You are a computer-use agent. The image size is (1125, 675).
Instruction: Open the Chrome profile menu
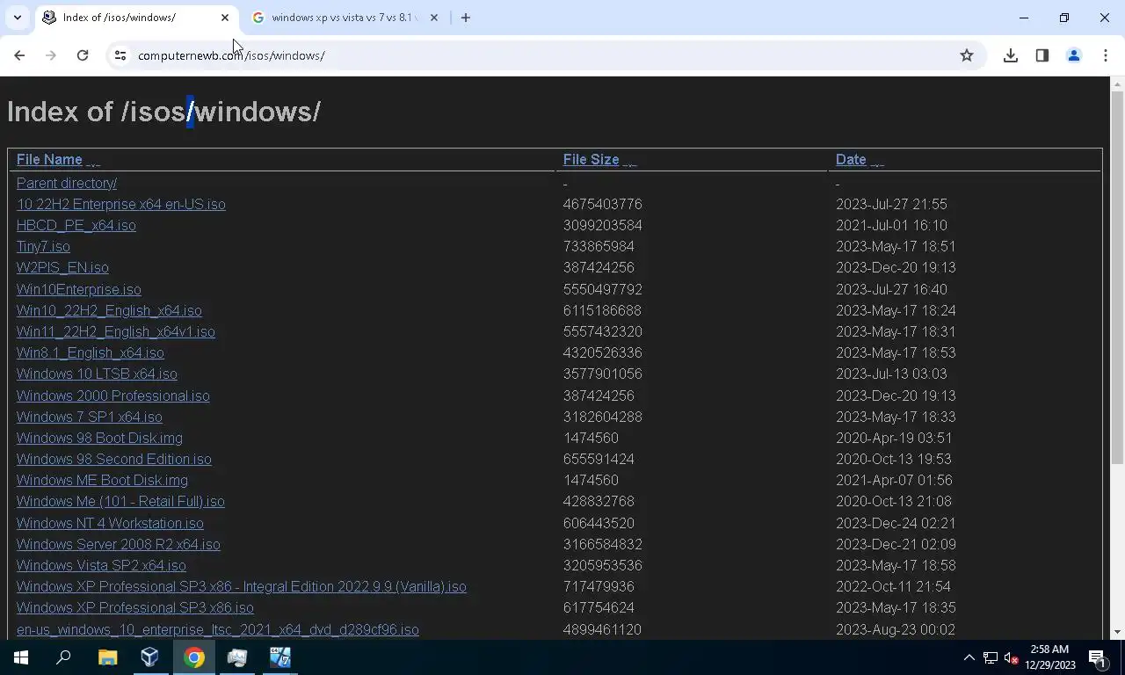coord(1074,55)
